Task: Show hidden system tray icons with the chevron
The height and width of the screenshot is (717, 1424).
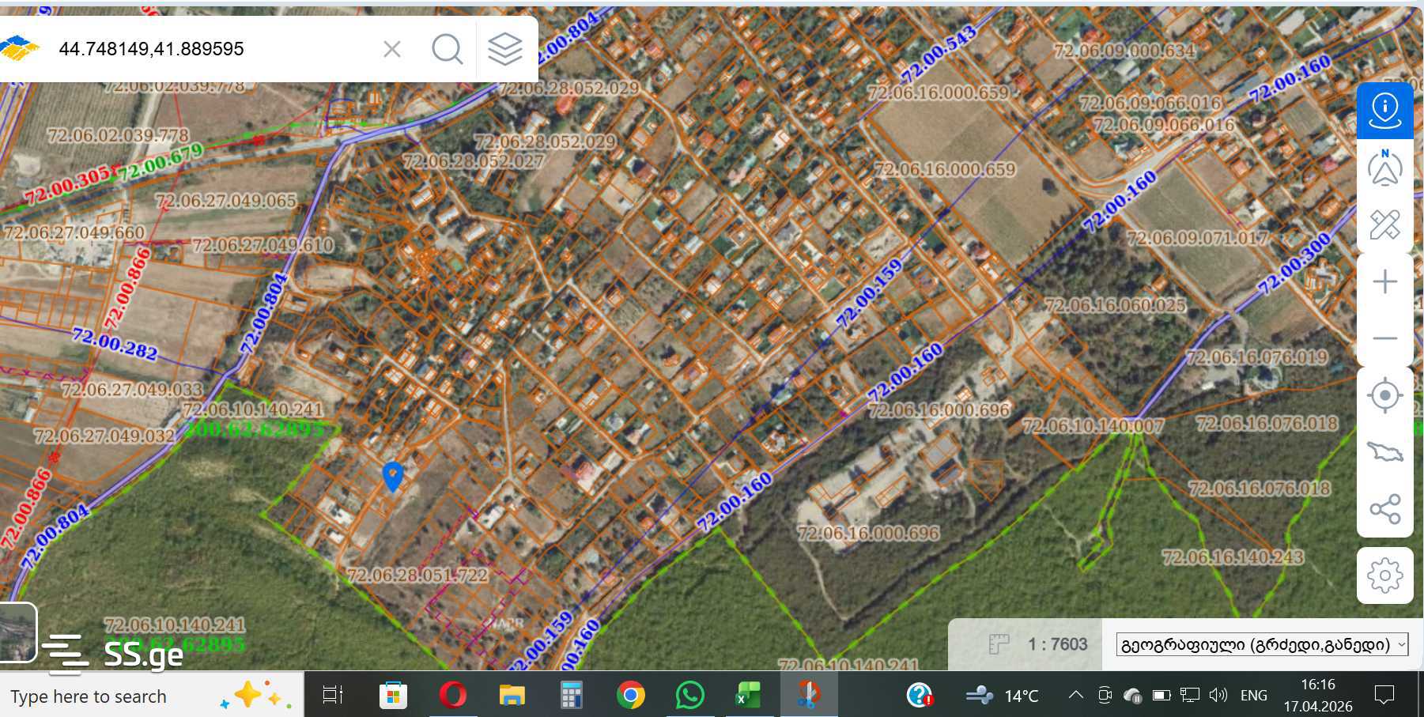Action: [1075, 695]
